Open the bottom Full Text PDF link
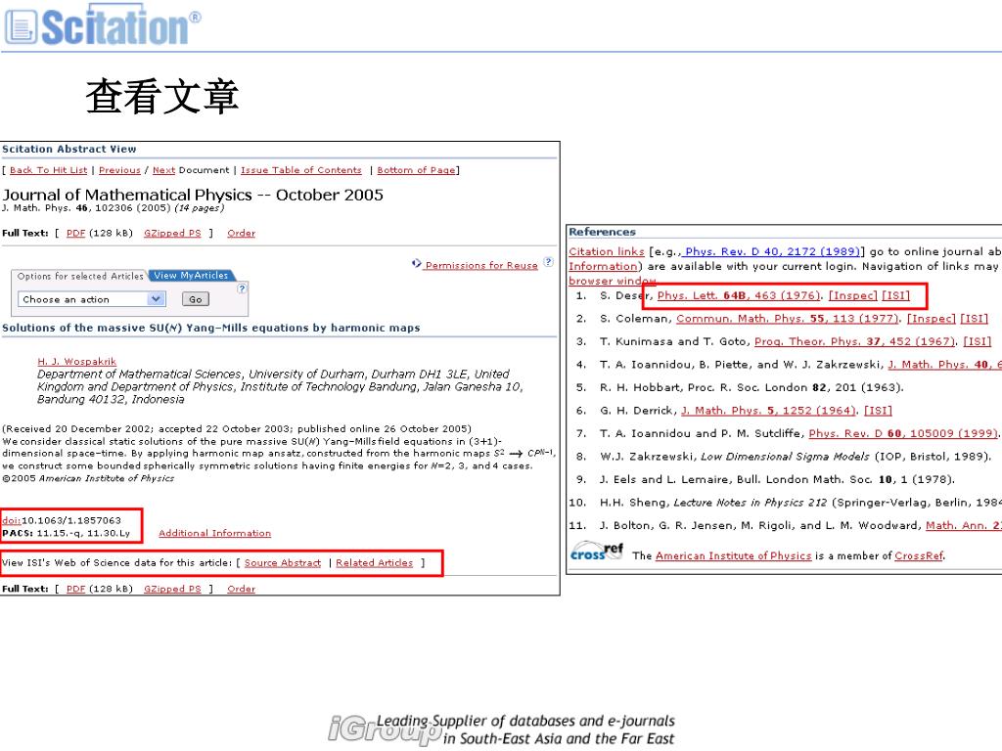This screenshot has height=751, width=1002. 75,589
